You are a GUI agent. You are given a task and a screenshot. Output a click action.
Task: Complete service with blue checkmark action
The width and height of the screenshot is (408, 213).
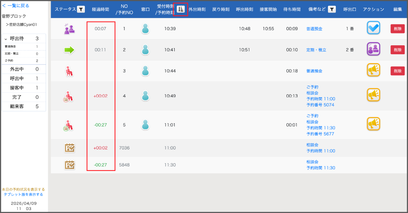click(373, 28)
